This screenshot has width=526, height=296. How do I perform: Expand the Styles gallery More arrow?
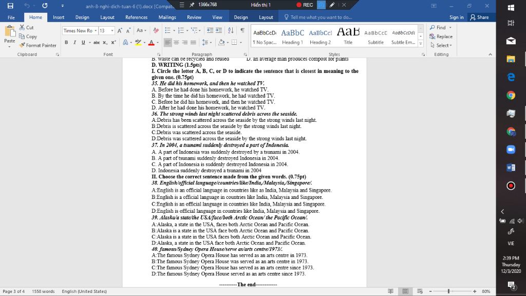click(421, 43)
